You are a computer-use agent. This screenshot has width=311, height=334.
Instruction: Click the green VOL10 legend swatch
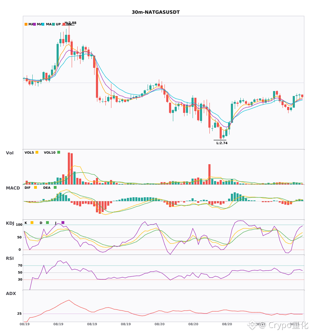[x=59, y=152]
